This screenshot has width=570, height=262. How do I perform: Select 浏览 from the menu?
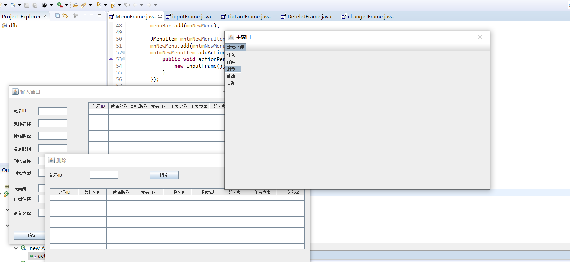(233, 69)
